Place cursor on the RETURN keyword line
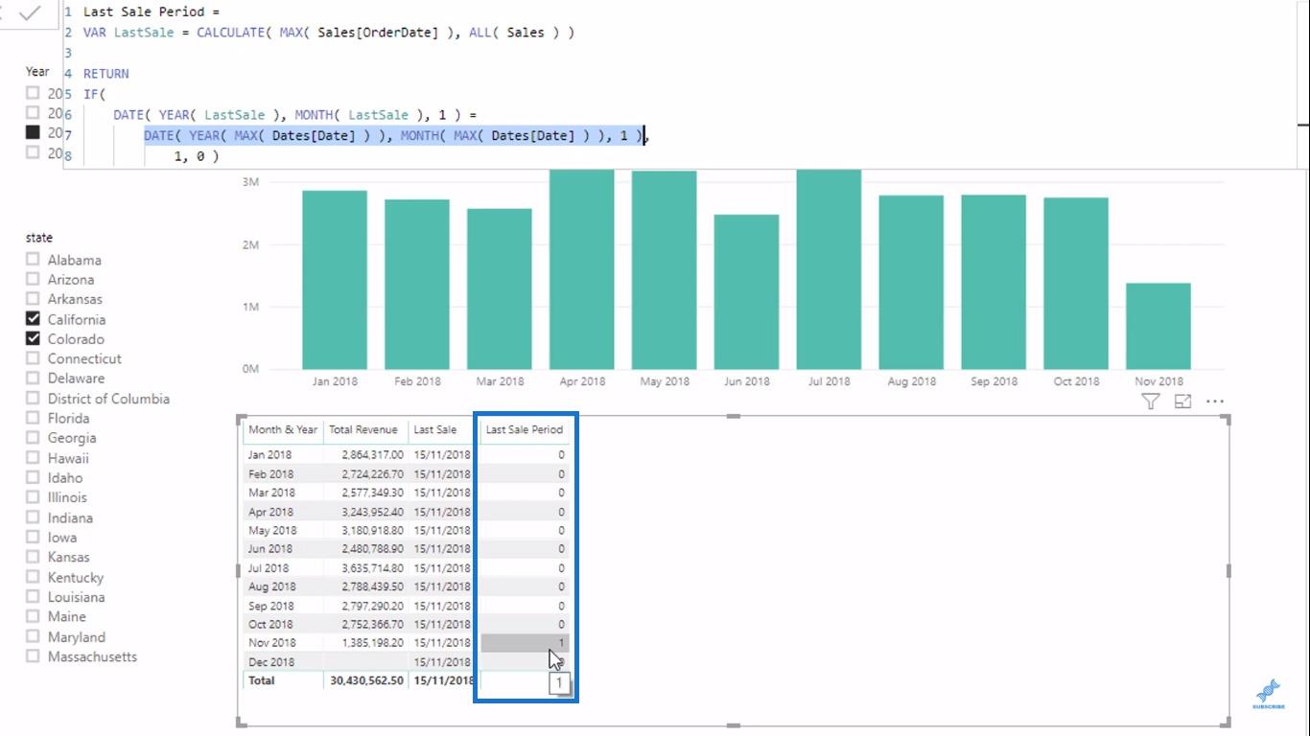Image resolution: width=1310 pixels, height=736 pixels. pos(105,73)
